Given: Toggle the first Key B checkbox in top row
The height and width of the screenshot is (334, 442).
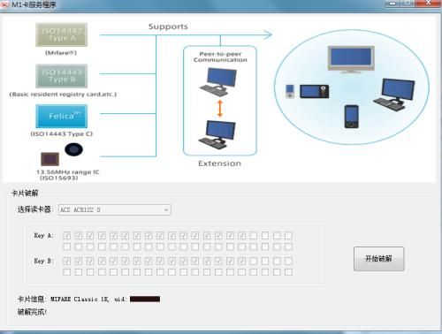Looking at the screenshot, I should coord(67,261).
